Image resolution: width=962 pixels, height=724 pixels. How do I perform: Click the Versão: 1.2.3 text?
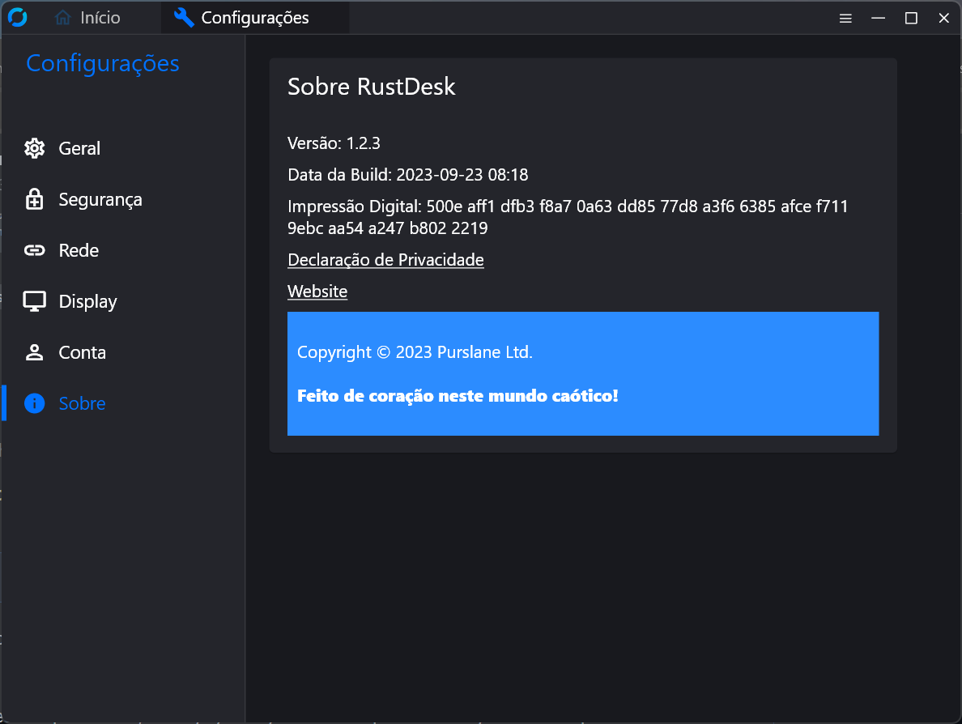334,143
